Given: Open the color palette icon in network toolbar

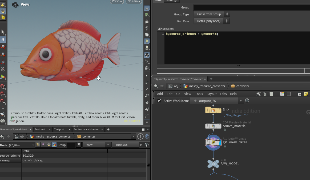Looking at the screenshot, I should (x=282, y=94).
